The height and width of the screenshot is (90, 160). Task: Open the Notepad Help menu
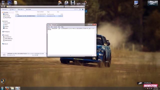(62, 27)
